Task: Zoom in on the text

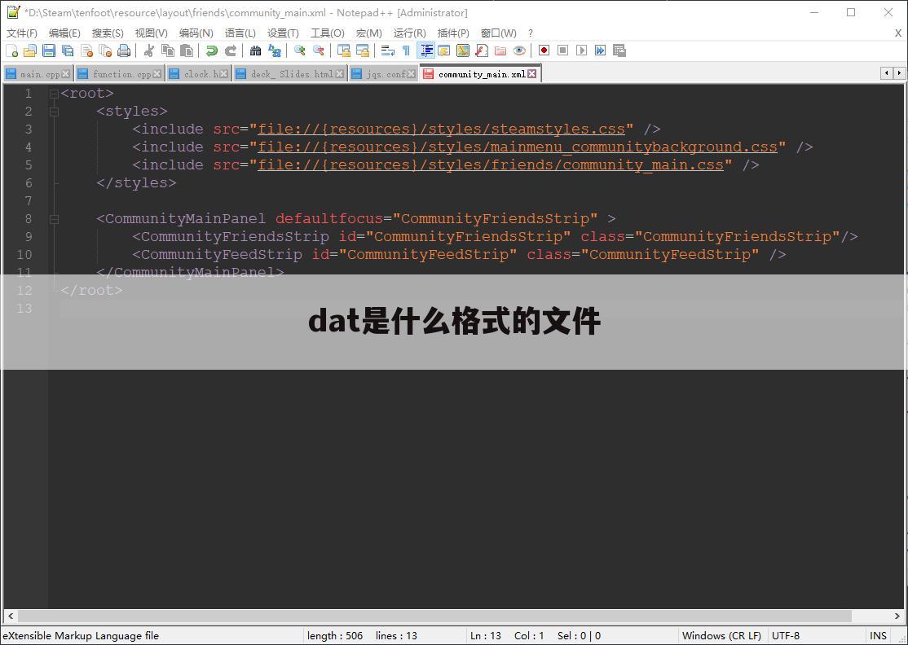Action: (298, 50)
